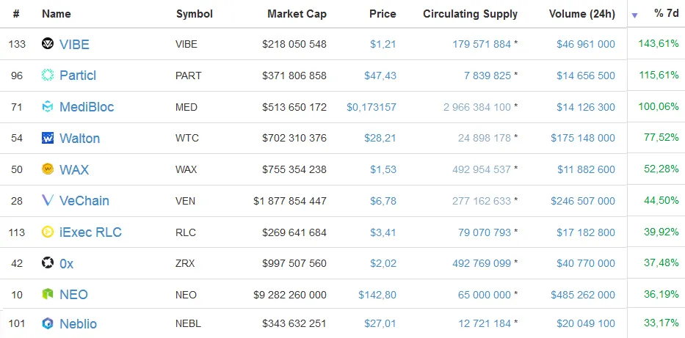The height and width of the screenshot is (338, 685).
Task: Click the MediBloc coin logo icon
Action: (48, 106)
